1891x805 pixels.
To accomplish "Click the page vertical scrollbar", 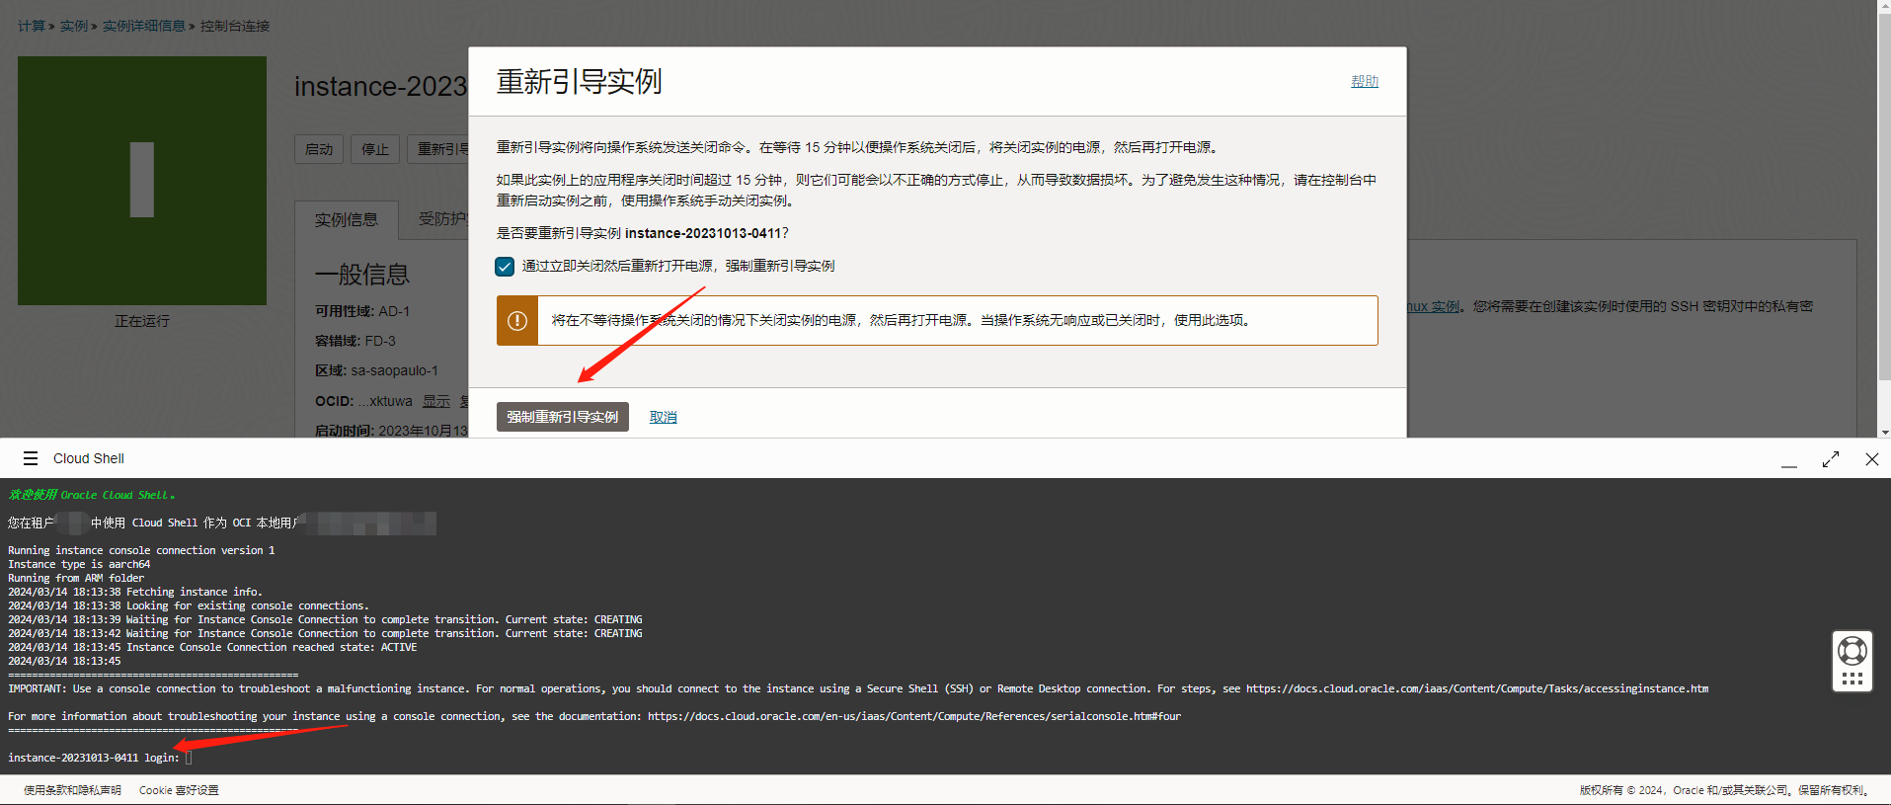I will click(x=1883, y=198).
